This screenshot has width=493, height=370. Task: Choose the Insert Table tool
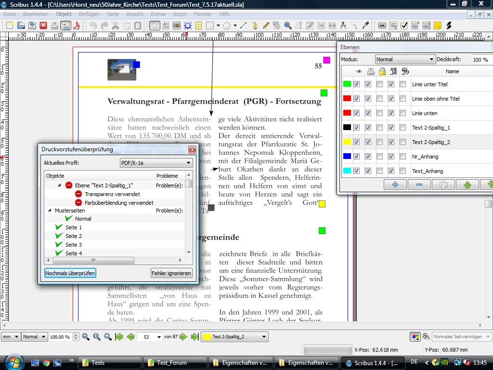198,26
